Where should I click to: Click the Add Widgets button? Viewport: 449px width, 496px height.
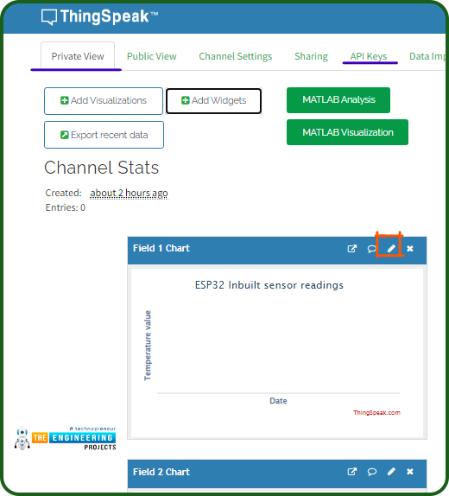coord(214,101)
